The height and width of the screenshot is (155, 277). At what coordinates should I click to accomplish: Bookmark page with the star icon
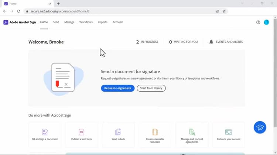[224, 11]
